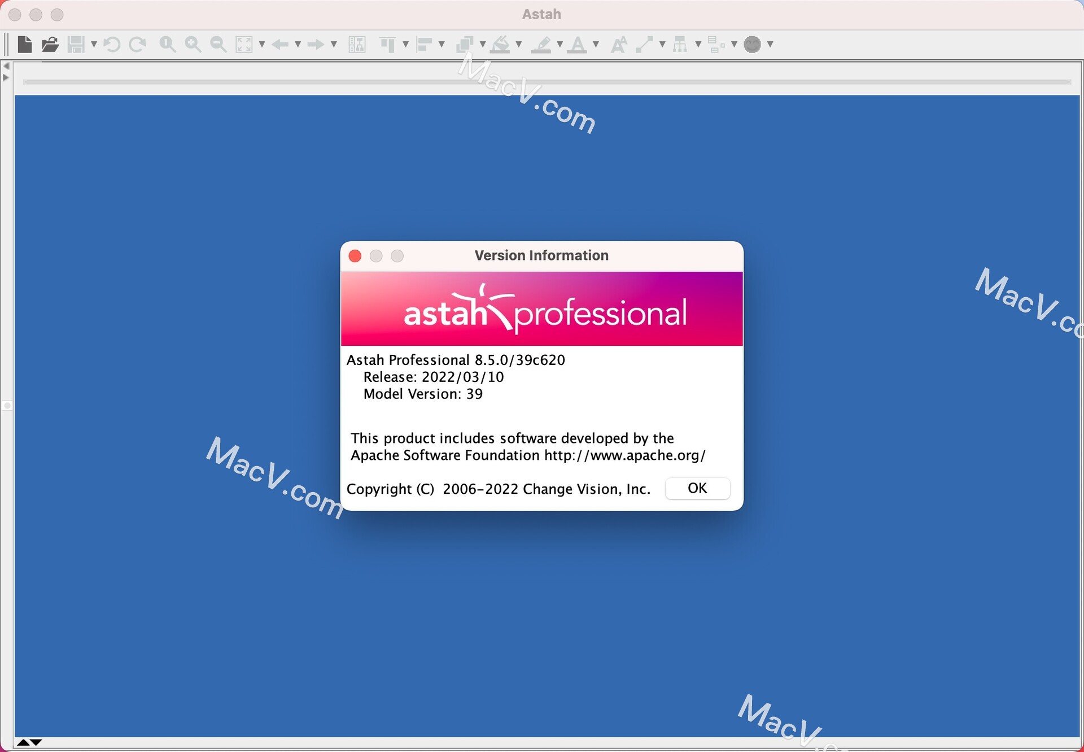Click the Line Color pencil icon
This screenshot has width=1084, height=752.
[x=541, y=44]
